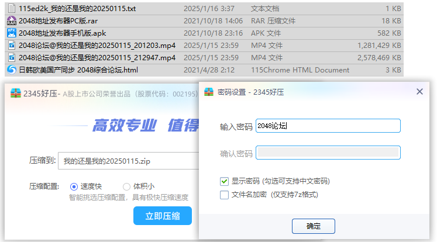Click the type RAR 压缩文件
Image resolution: width=437 pixels, height=242 pixels.
[x=273, y=21]
